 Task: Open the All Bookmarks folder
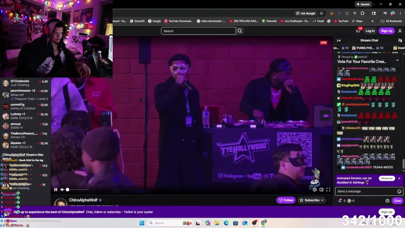click(391, 21)
